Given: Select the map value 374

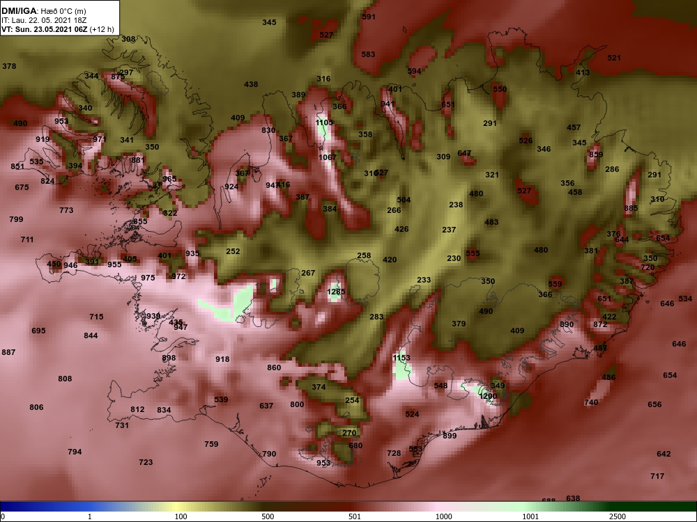Looking at the screenshot, I should (319, 387).
